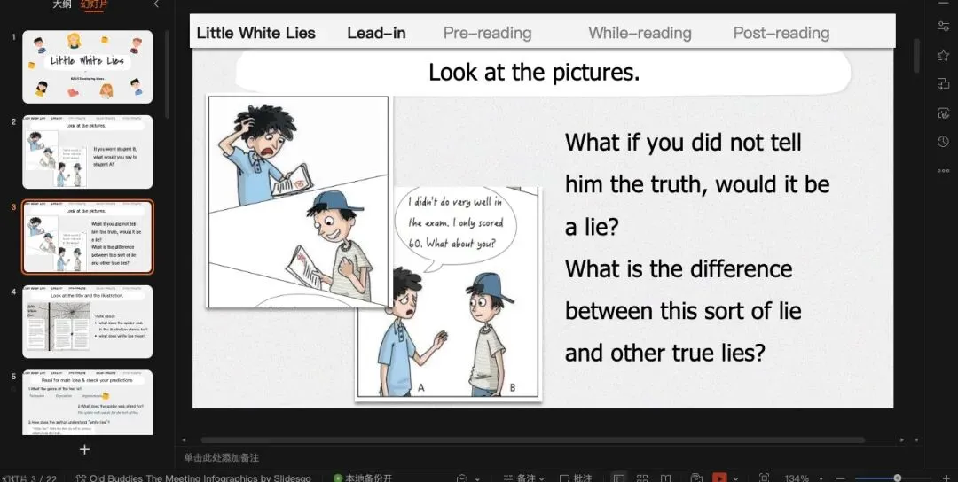Open the slide transition icon panel
Viewport: 958px width, 482px height.
(x=943, y=83)
